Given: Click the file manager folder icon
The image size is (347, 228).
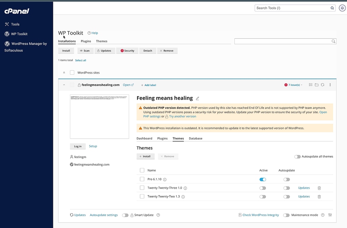Looking at the screenshot, I should [316, 85].
